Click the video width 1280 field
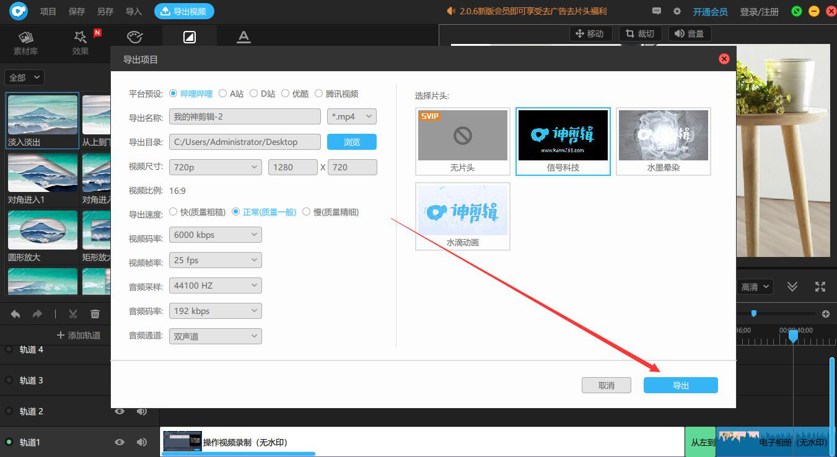 pyautogui.click(x=293, y=167)
